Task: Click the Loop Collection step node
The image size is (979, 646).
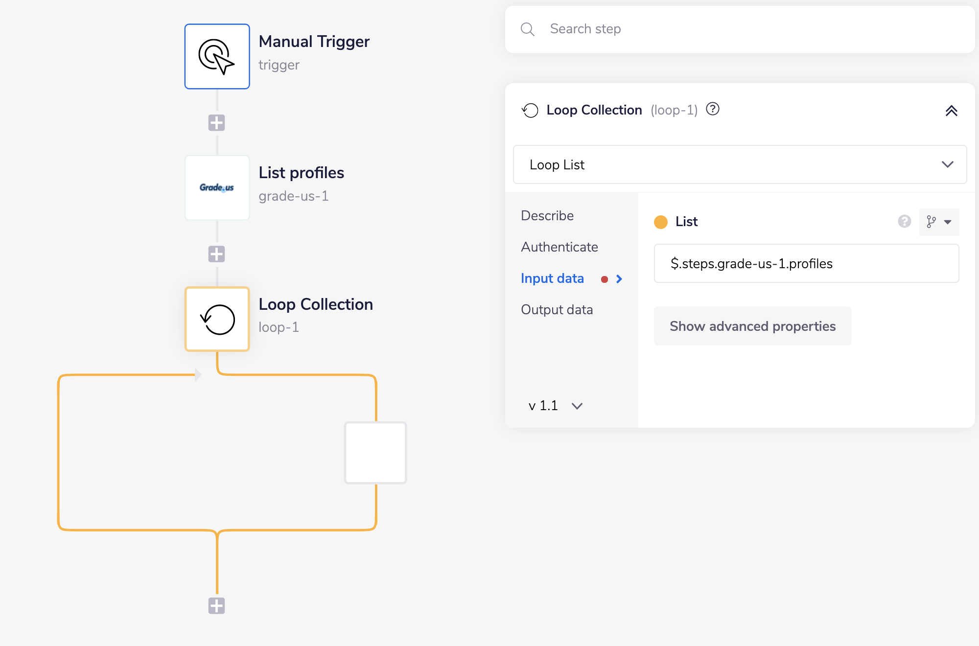Action: [x=217, y=319]
